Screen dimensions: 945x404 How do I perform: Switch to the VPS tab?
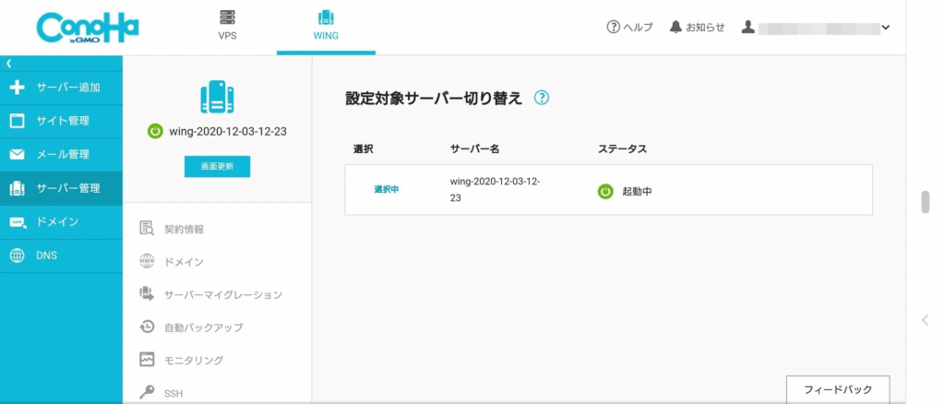227,26
